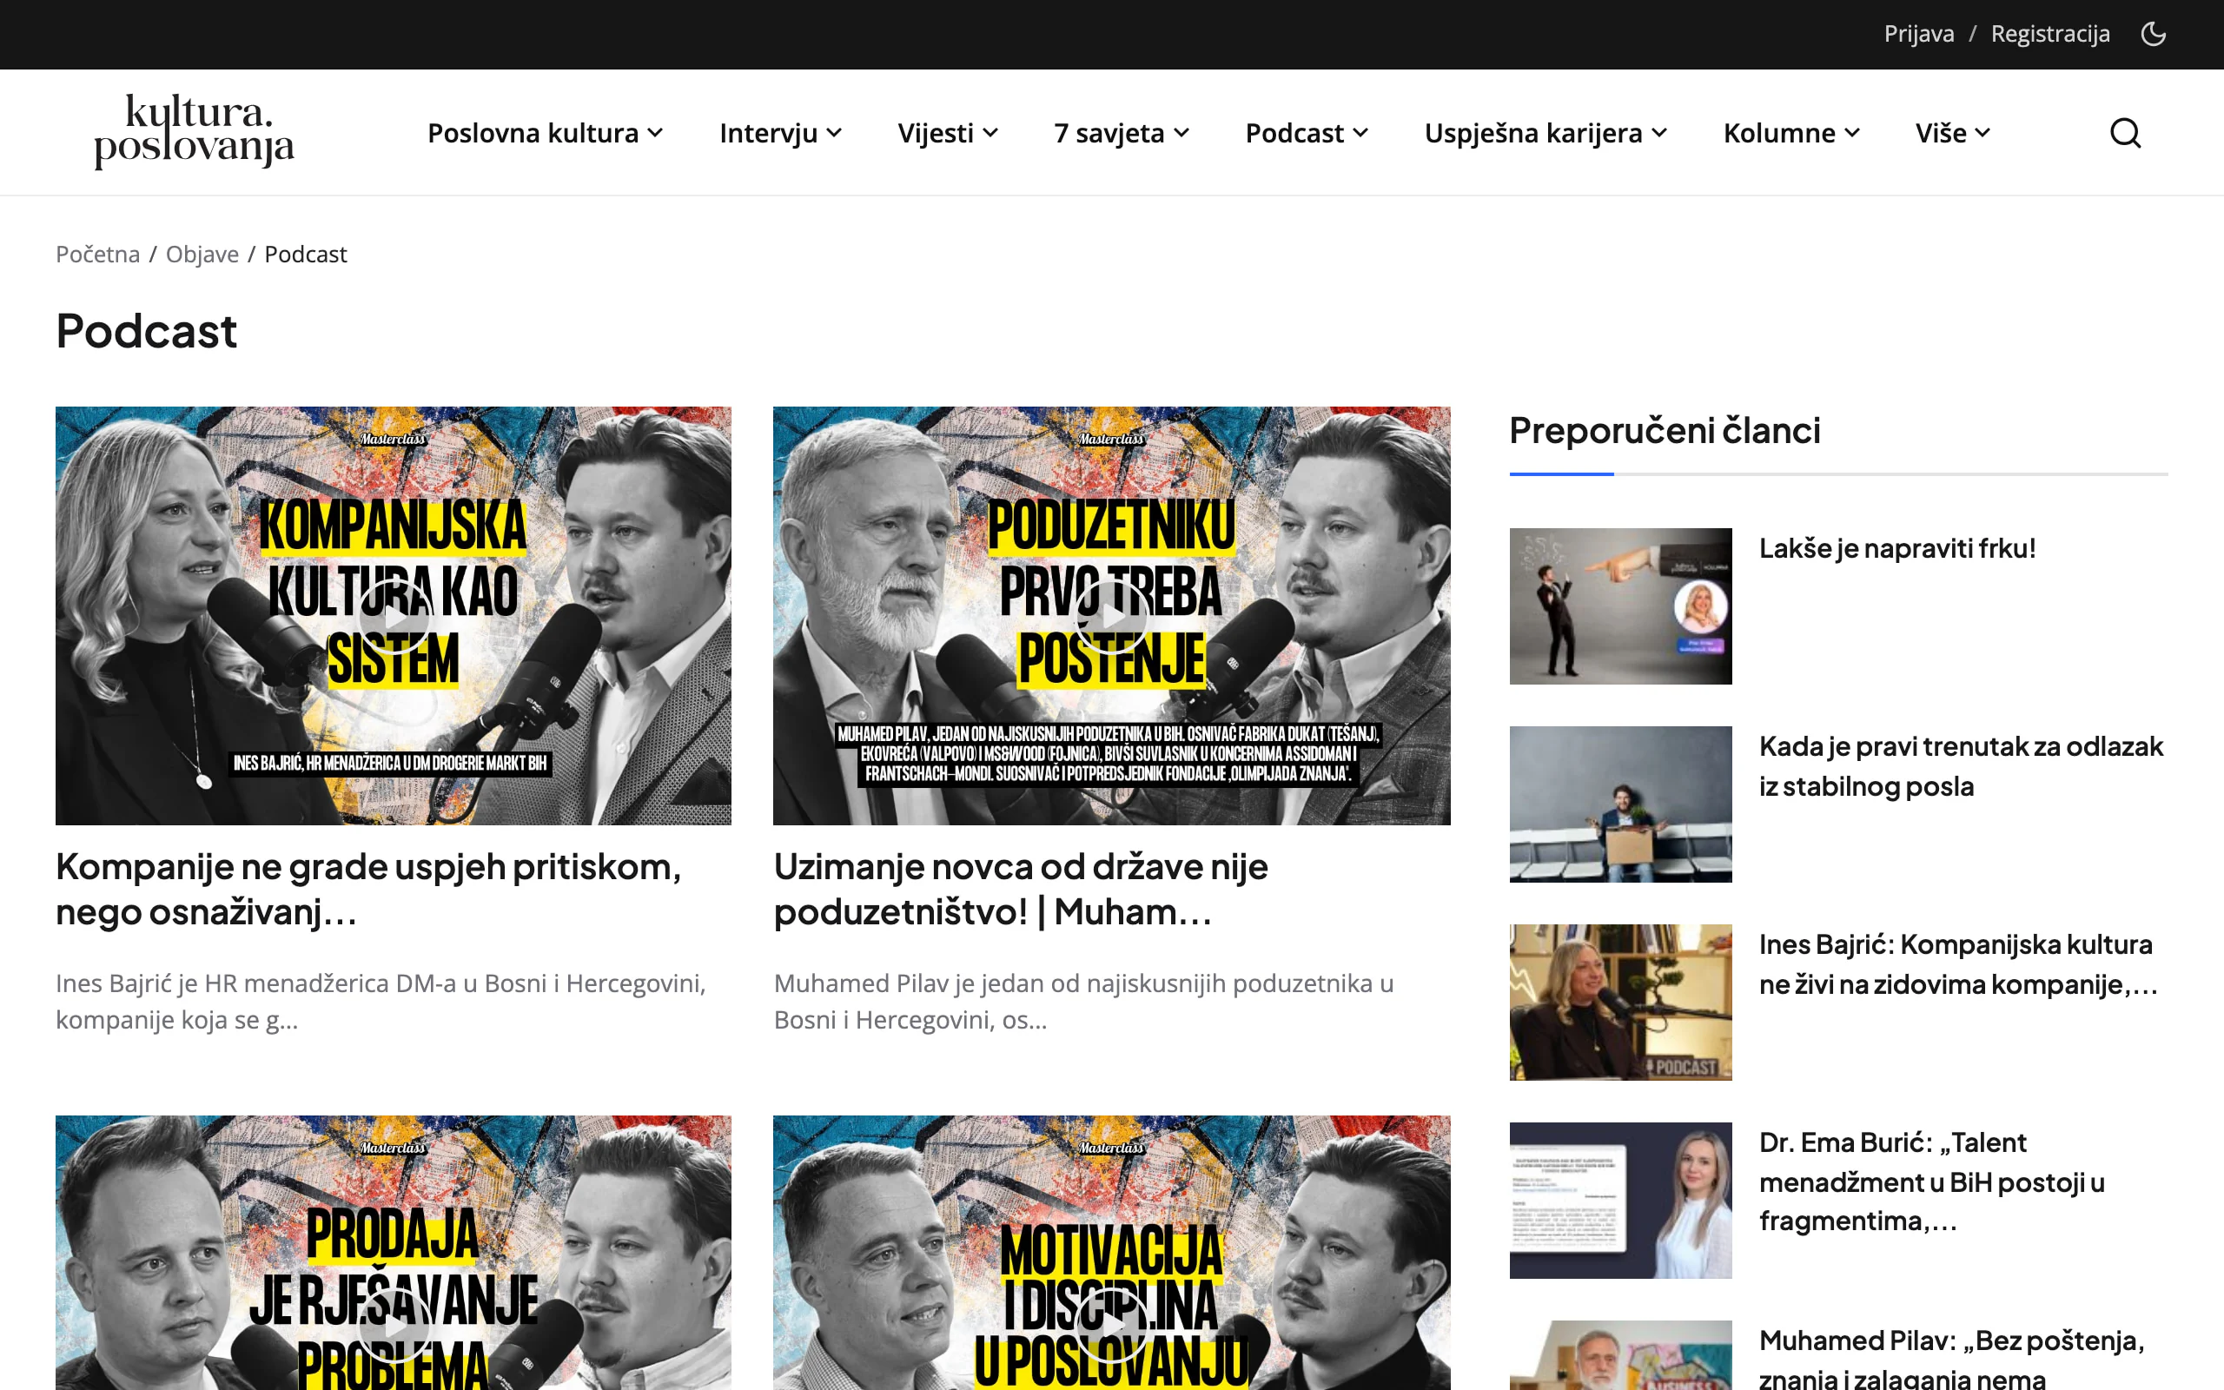Click the kultura.poslovanja logo
The height and width of the screenshot is (1390, 2224).
pyautogui.click(x=194, y=131)
